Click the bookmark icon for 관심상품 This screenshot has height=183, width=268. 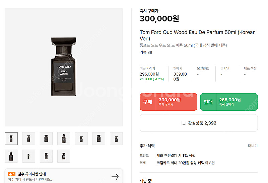tap(184, 123)
